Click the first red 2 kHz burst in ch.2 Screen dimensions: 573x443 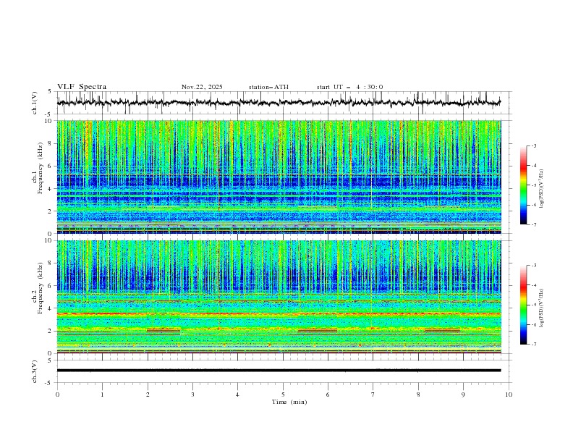pyautogui.click(x=164, y=330)
